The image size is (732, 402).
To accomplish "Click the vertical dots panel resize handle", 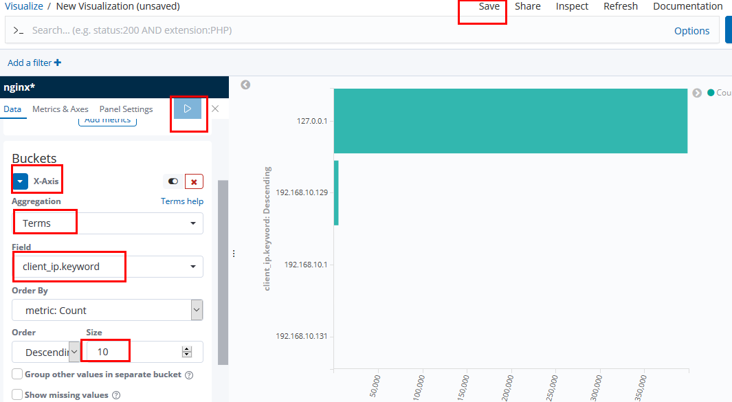I will (234, 254).
